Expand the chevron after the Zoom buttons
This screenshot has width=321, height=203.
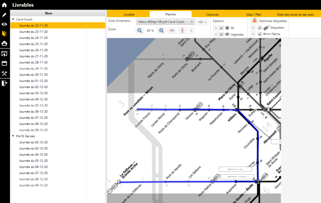click(192, 31)
